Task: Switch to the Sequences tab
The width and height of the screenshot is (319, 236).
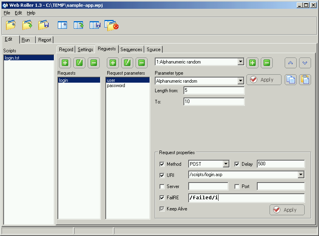Action: pyautogui.click(x=131, y=50)
